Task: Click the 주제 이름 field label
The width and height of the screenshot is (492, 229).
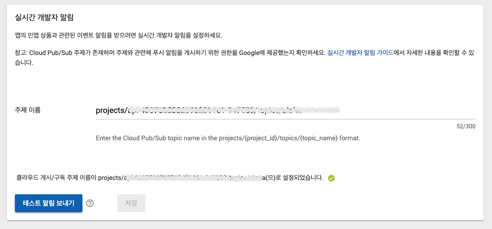Action: click(x=28, y=110)
